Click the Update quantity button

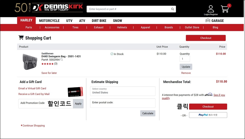(186, 67)
